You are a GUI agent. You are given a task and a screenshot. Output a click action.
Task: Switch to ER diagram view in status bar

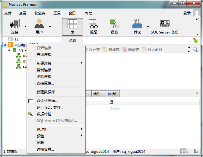pyautogui.click(x=196, y=151)
